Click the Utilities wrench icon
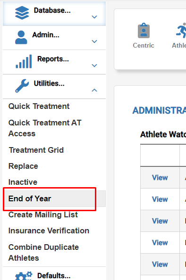 (x=22, y=86)
